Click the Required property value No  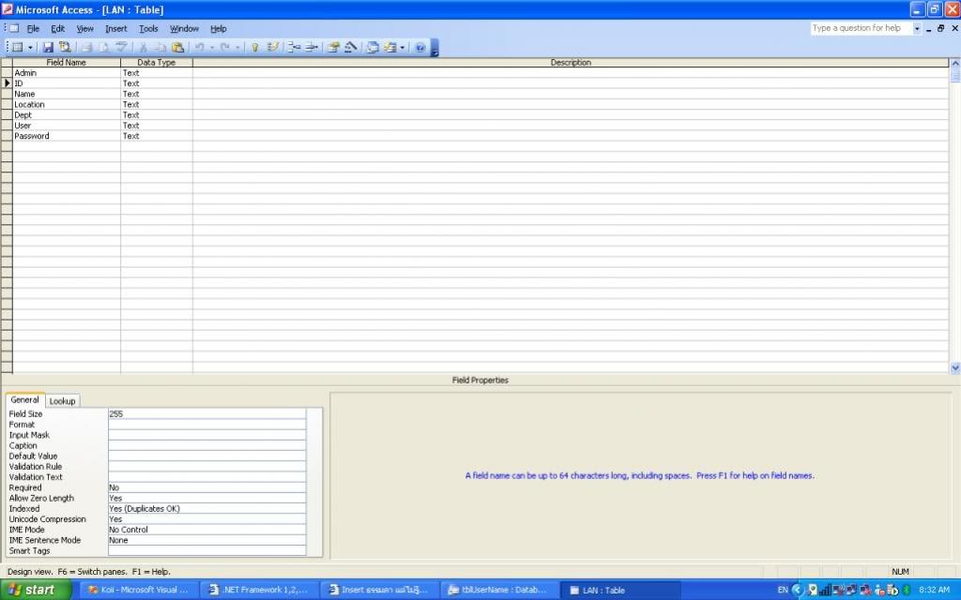pyautogui.click(x=207, y=487)
